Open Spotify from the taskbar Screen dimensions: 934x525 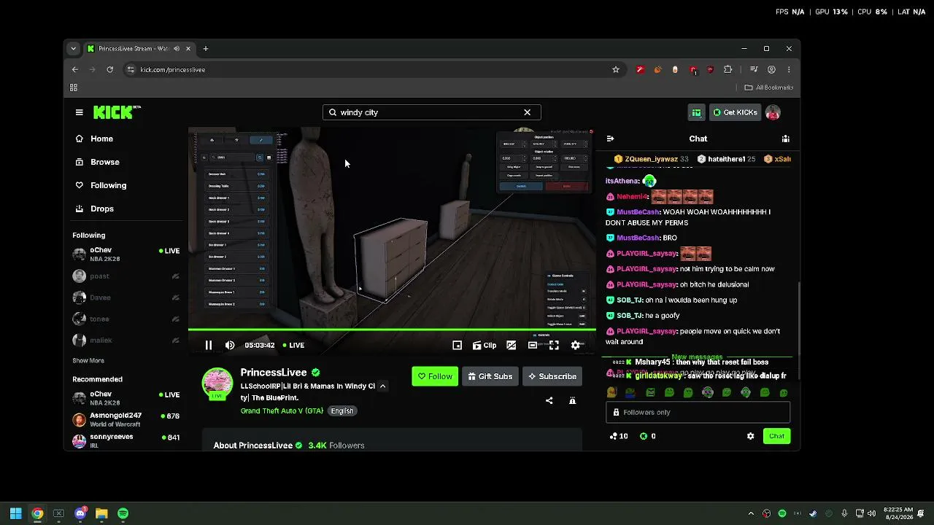[x=123, y=513]
